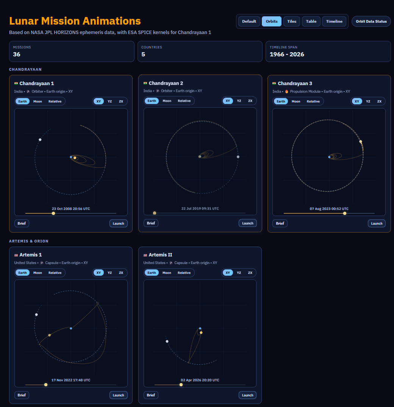Click the orbiter satellite icon under Chandrayaan 2

click(x=158, y=91)
